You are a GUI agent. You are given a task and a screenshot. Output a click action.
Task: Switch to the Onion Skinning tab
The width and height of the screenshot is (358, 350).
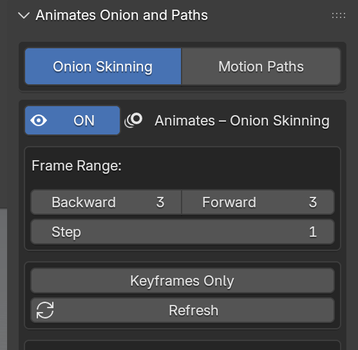pyautogui.click(x=103, y=66)
